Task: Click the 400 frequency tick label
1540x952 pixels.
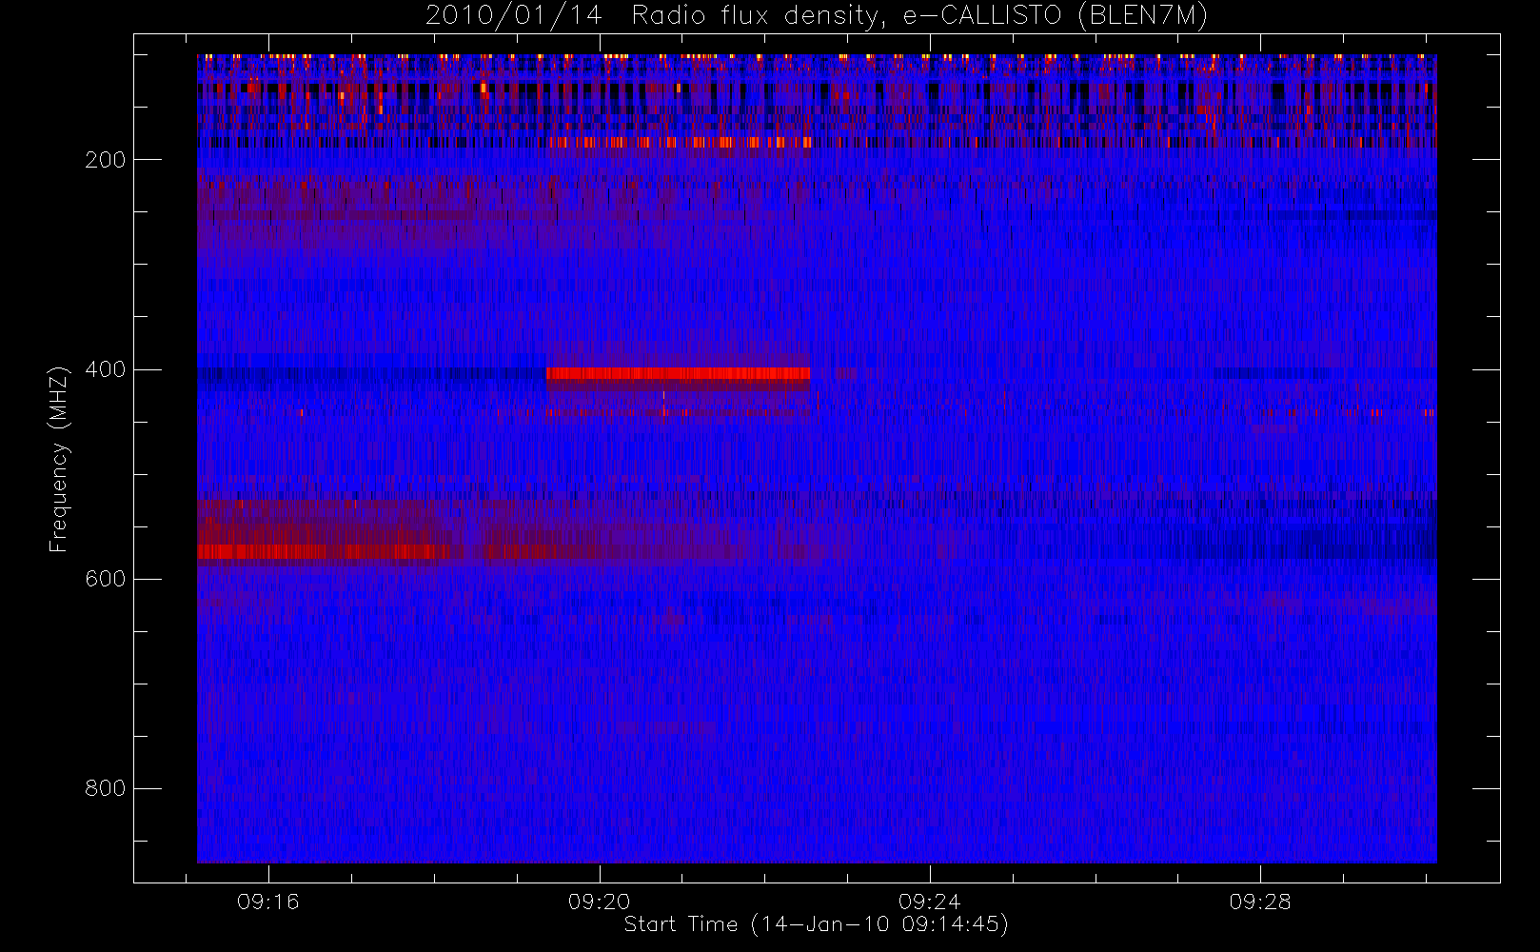Action: [106, 369]
